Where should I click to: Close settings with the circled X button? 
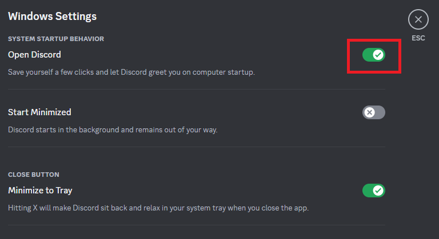418,20
